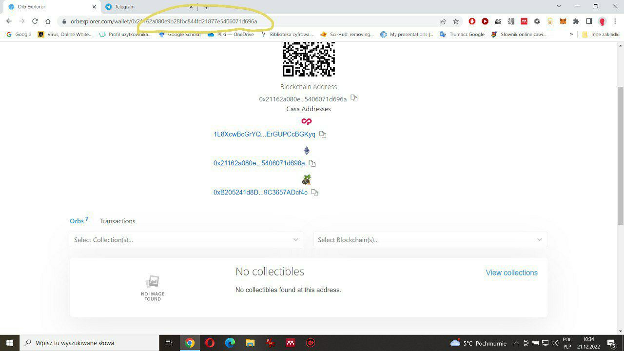Switch to the Transactions tab

117,221
